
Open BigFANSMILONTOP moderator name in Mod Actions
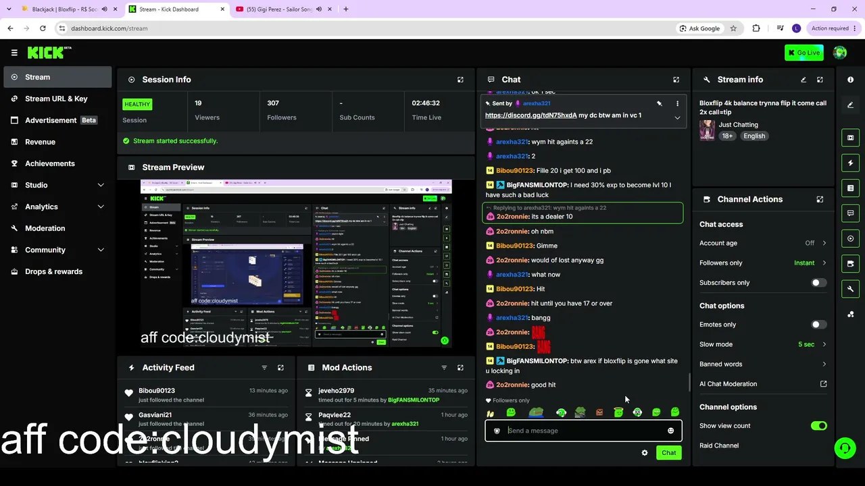tap(414, 400)
